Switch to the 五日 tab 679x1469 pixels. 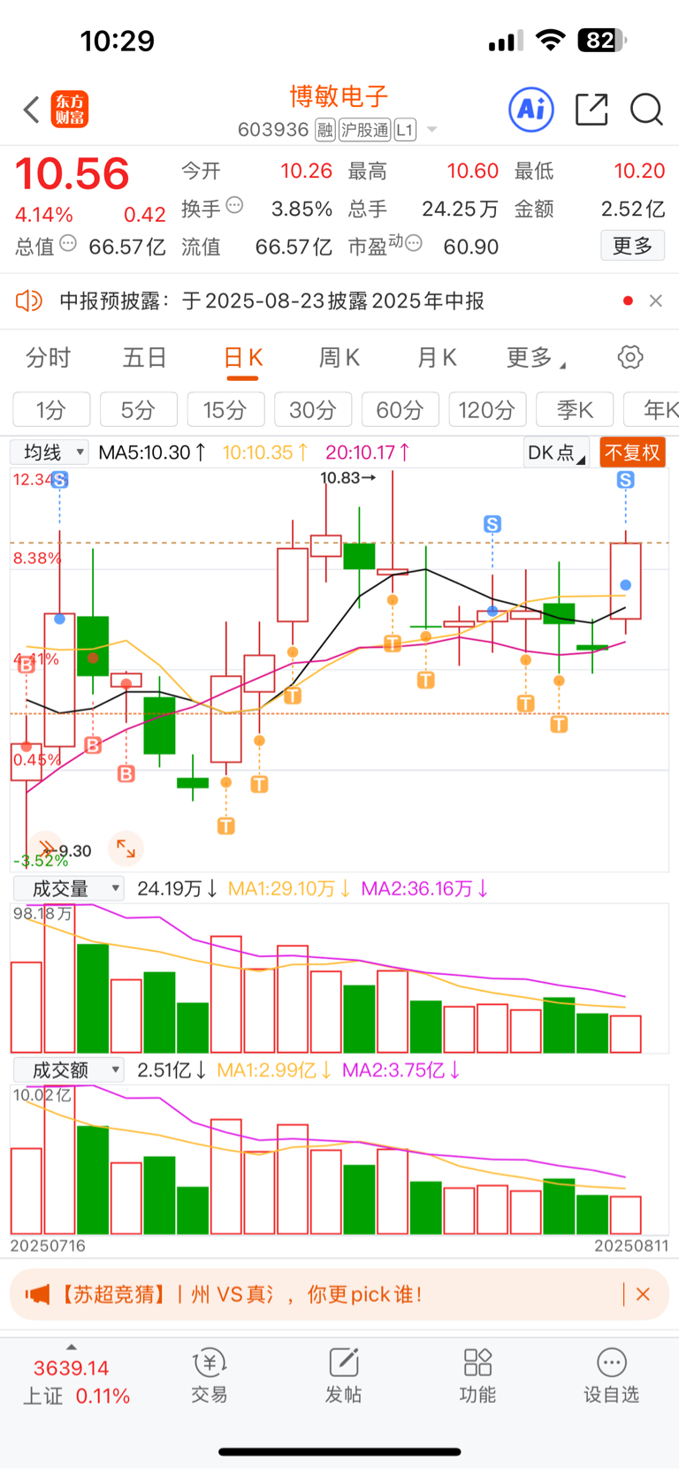pyautogui.click(x=144, y=358)
